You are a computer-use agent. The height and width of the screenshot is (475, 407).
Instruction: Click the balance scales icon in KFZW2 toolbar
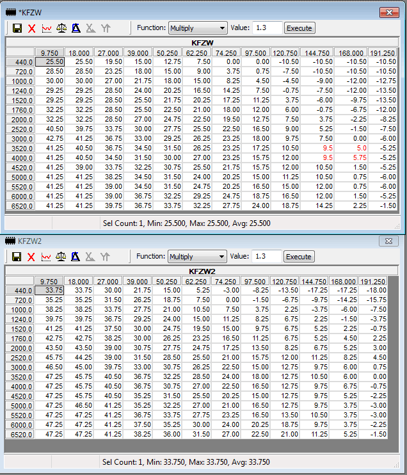(x=61, y=257)
